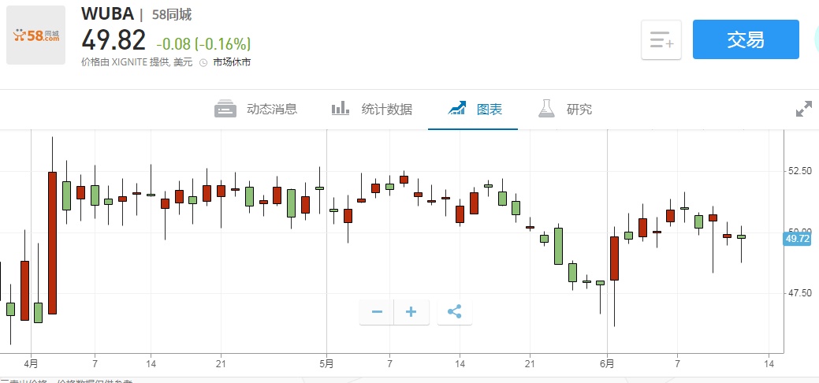
Task: Click the line chart icon beside 图表
Action: 458,109
